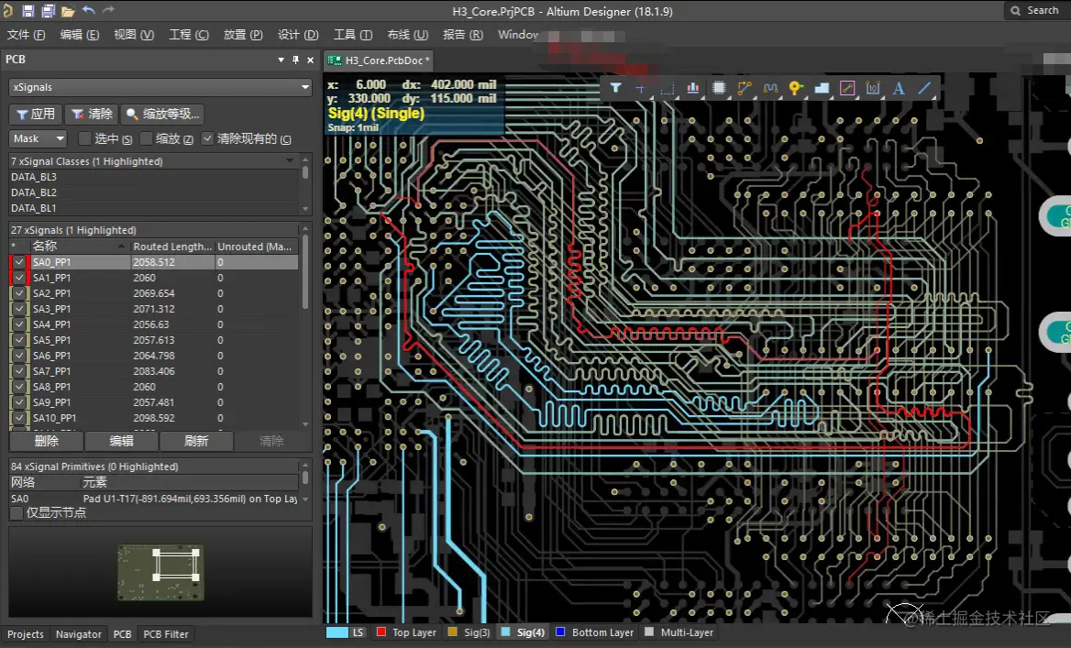Uncheck the SA0_PP1 row checkbox
This screenshot has height=648, width=1071.
[19, 262]
